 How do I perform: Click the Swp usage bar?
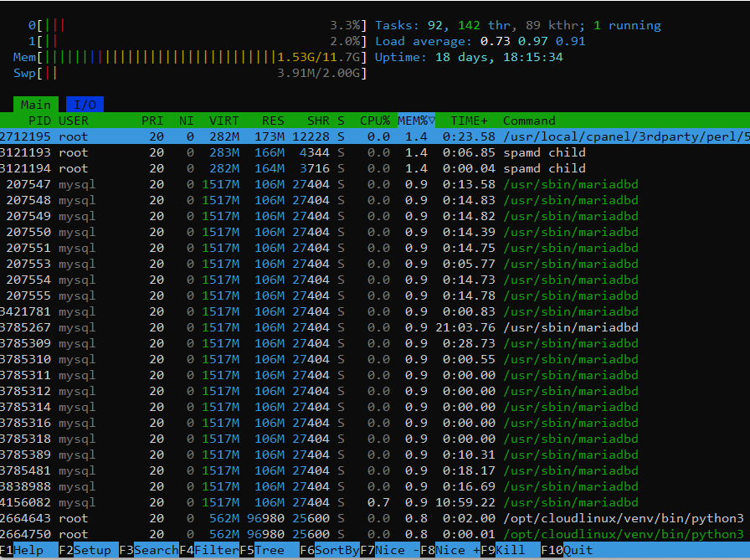[190, 73]
